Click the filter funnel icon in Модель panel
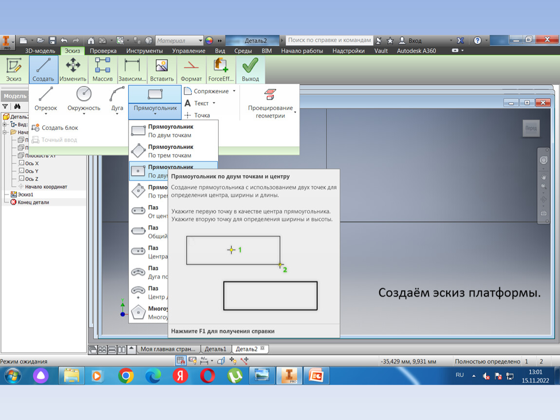 coord(5,106)
